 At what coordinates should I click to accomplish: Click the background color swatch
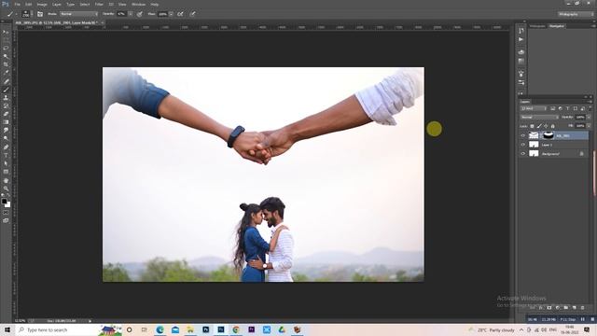pos(8,205)
